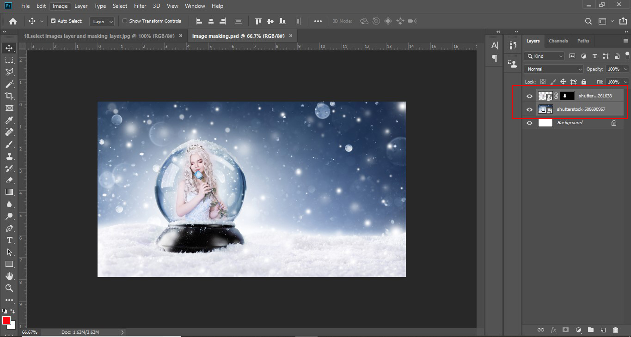Screen dimensions: 631x337
Task: Delete layer using trash icon
Action: [x=615, y=330]
